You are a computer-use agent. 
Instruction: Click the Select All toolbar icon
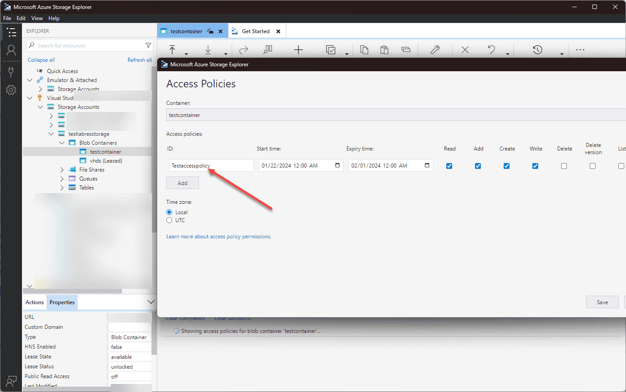pyautogui.click(x=331, y=50)
